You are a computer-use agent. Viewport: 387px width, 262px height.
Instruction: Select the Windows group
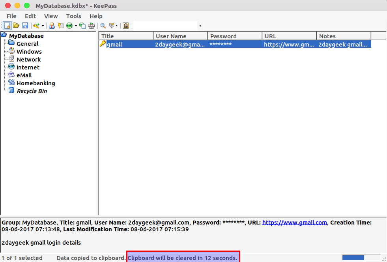(x=29, y=52)
